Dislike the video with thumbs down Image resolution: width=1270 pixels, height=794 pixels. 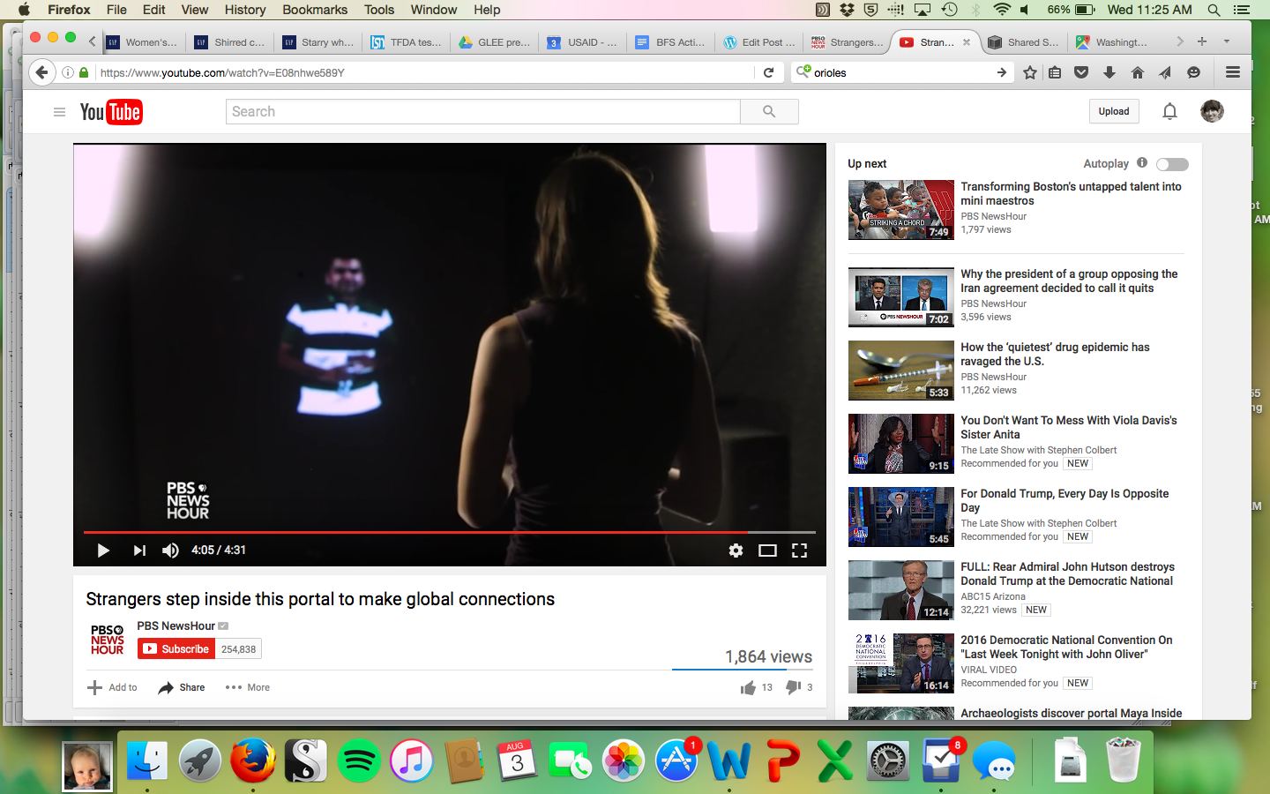793,687
